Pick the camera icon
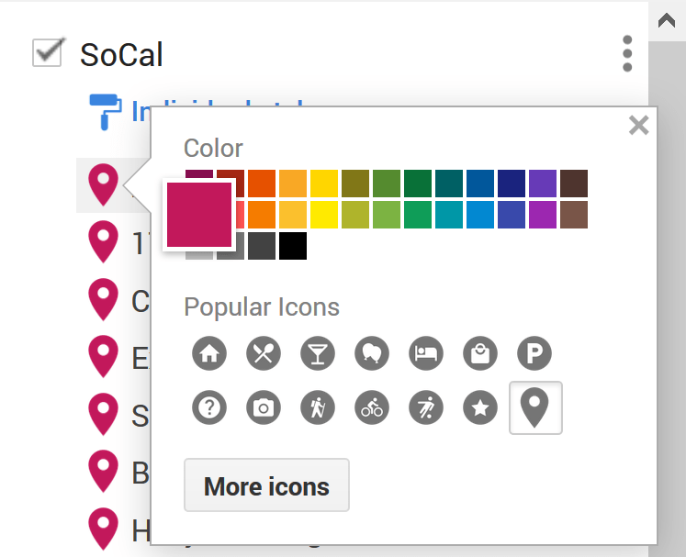Screen dimensions: 686x557 pyautogui.click(x=264, y=408)
